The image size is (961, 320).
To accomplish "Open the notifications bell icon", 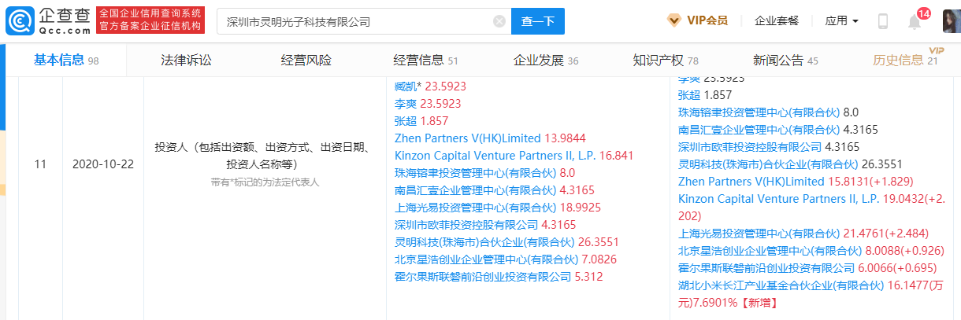I will pos(915,22).
